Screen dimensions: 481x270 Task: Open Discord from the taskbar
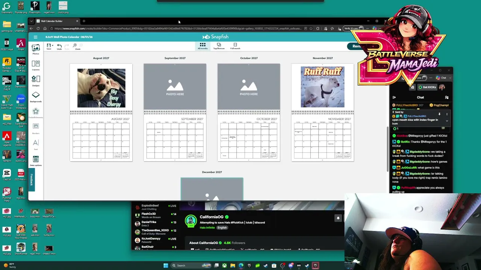click(x=290, y=265)
